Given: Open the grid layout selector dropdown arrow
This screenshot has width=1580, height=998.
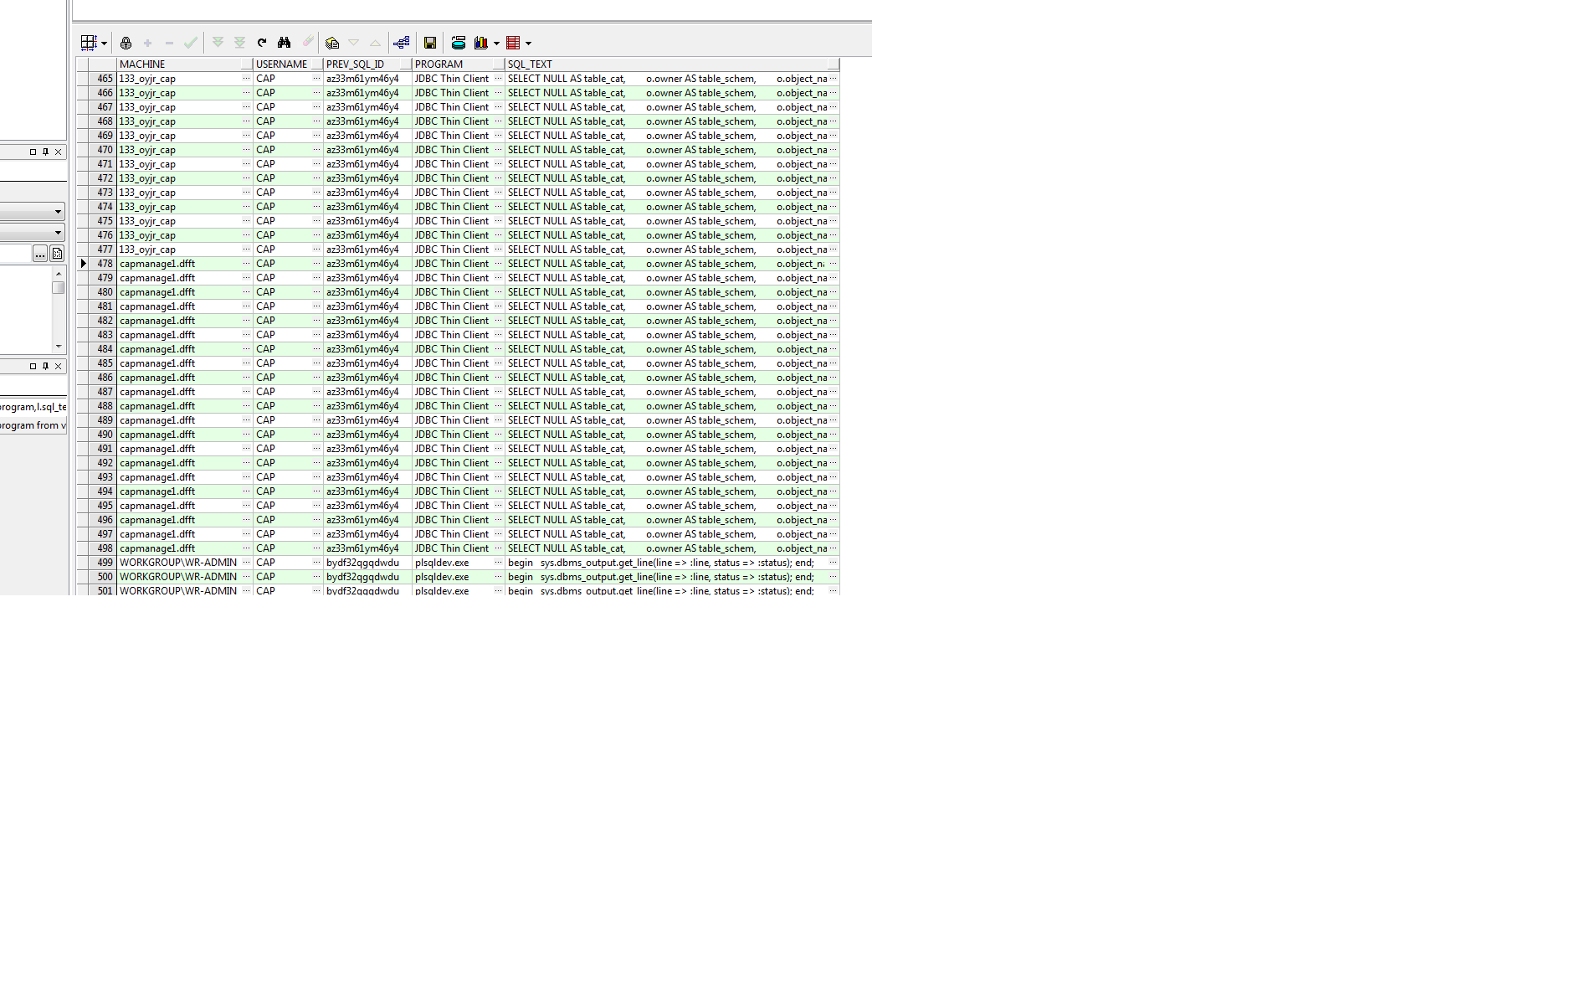Looking at the screenshot, I should click(104, 44).
